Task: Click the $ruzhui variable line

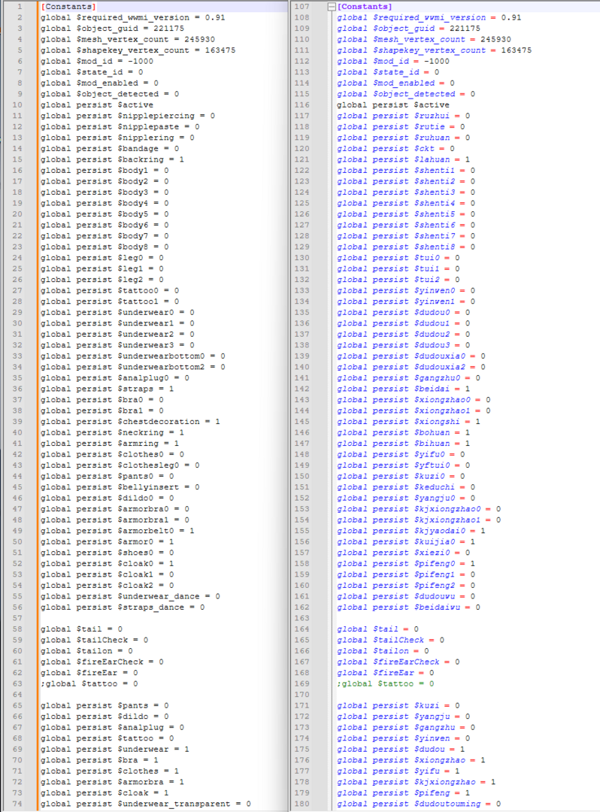Action: coord(403,116)
